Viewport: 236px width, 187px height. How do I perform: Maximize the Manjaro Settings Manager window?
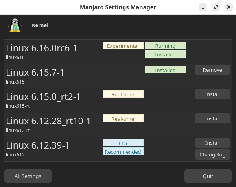pos(216,7)
